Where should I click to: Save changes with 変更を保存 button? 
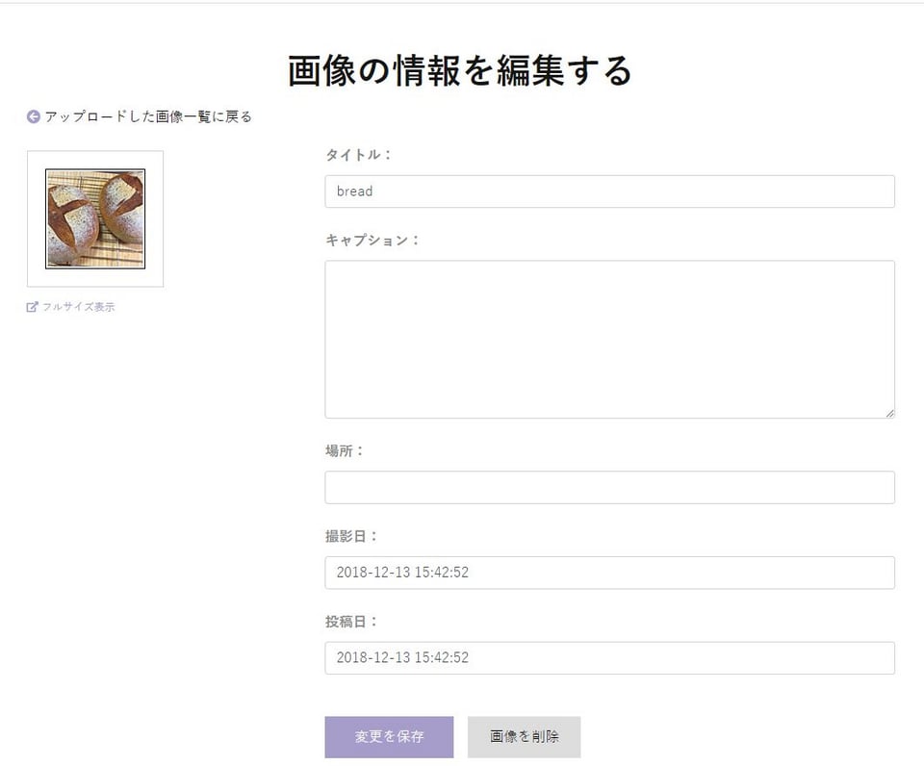(x=389, y=737)
